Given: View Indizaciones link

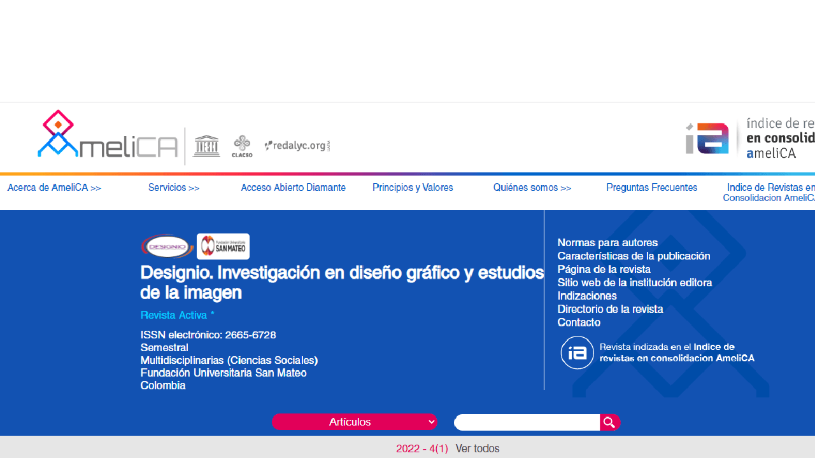Looking at the screenshot, I should click(587, 296).
